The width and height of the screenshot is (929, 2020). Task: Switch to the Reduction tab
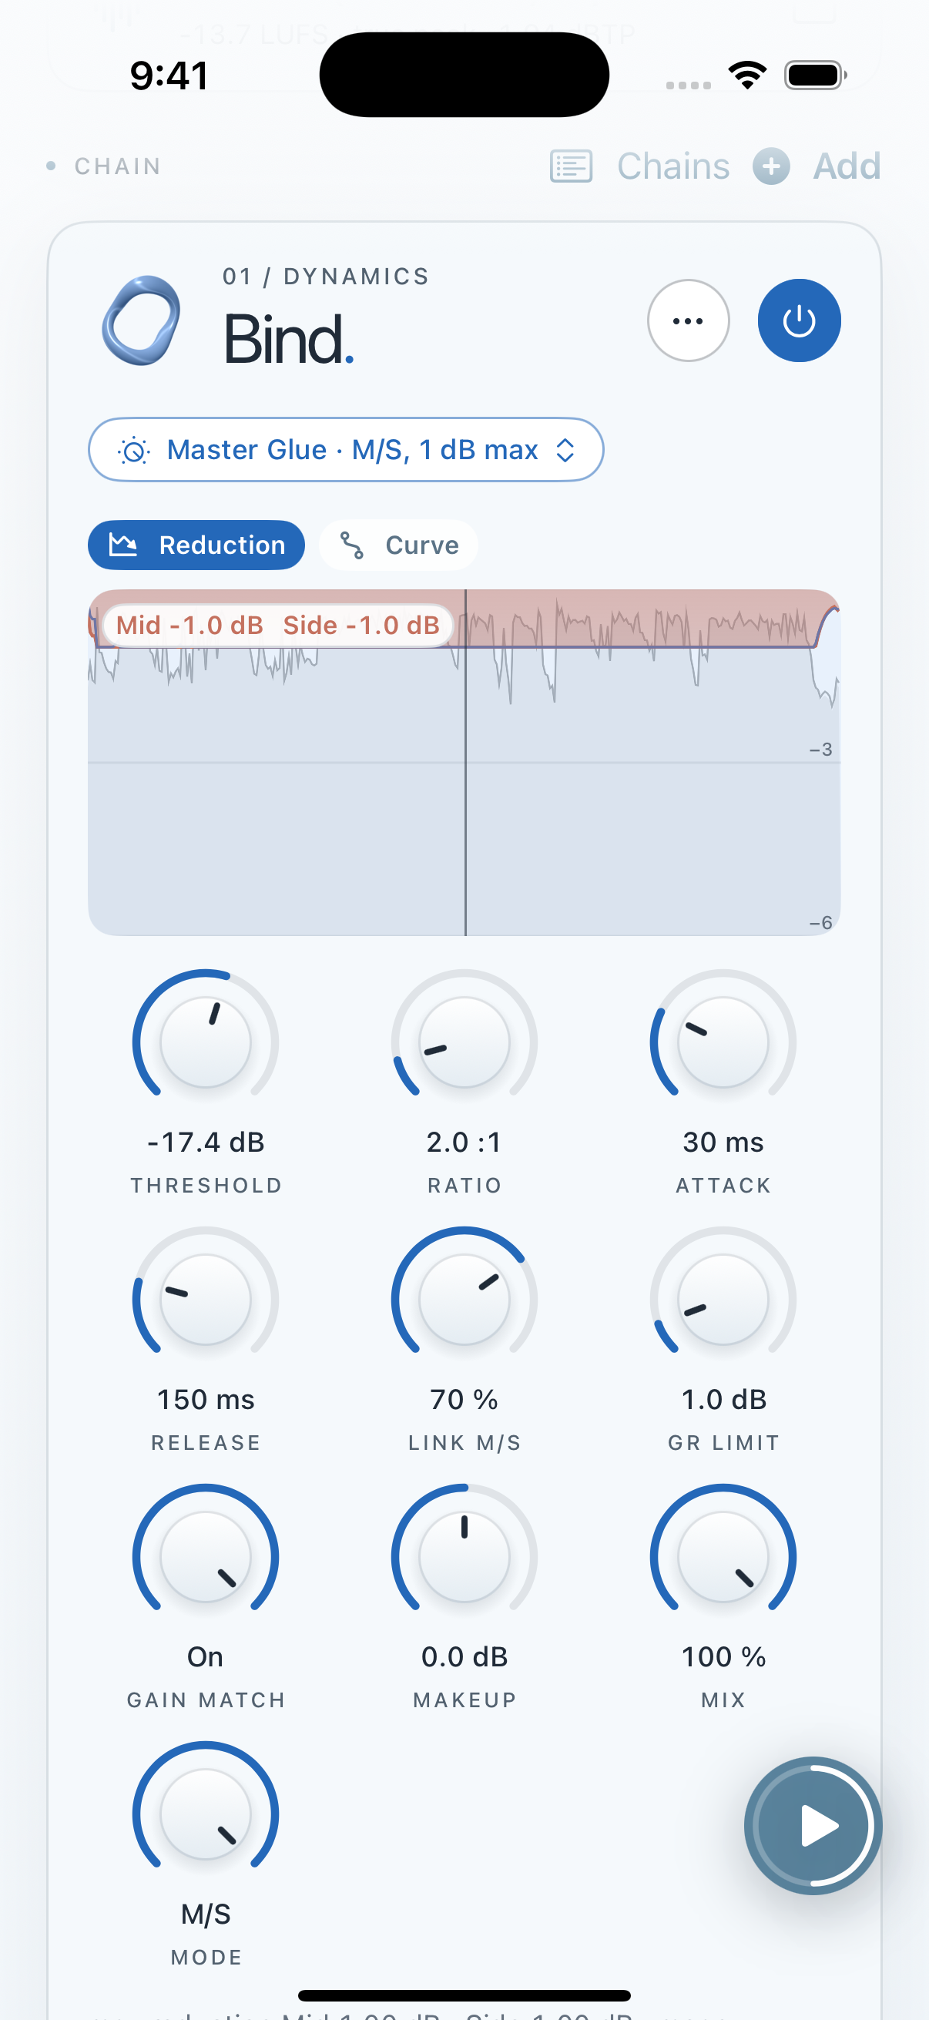[196, 545]
